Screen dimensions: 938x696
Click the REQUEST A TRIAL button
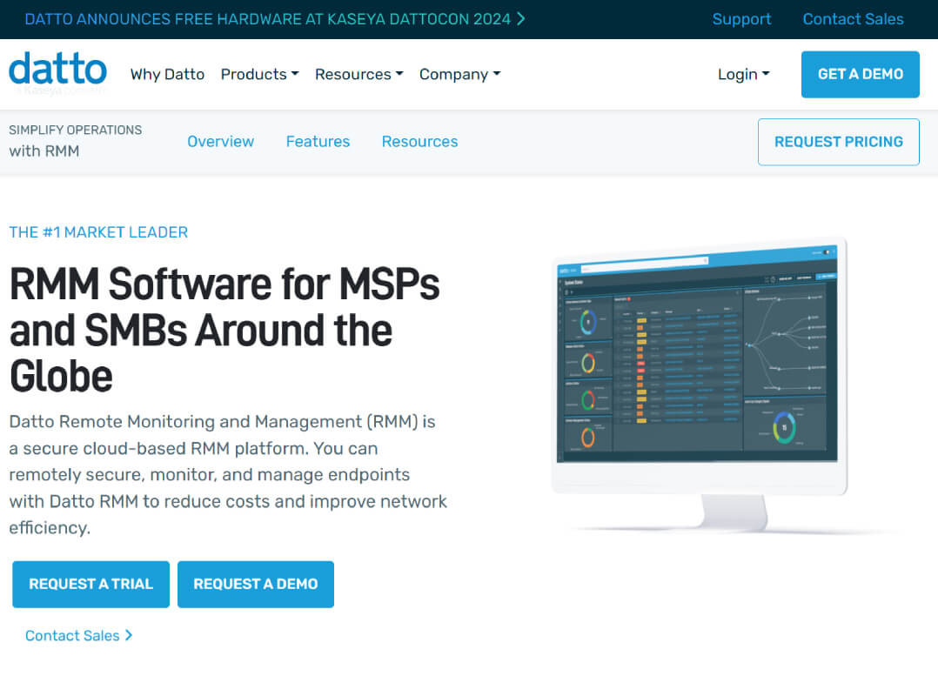[x=90, y=584]
